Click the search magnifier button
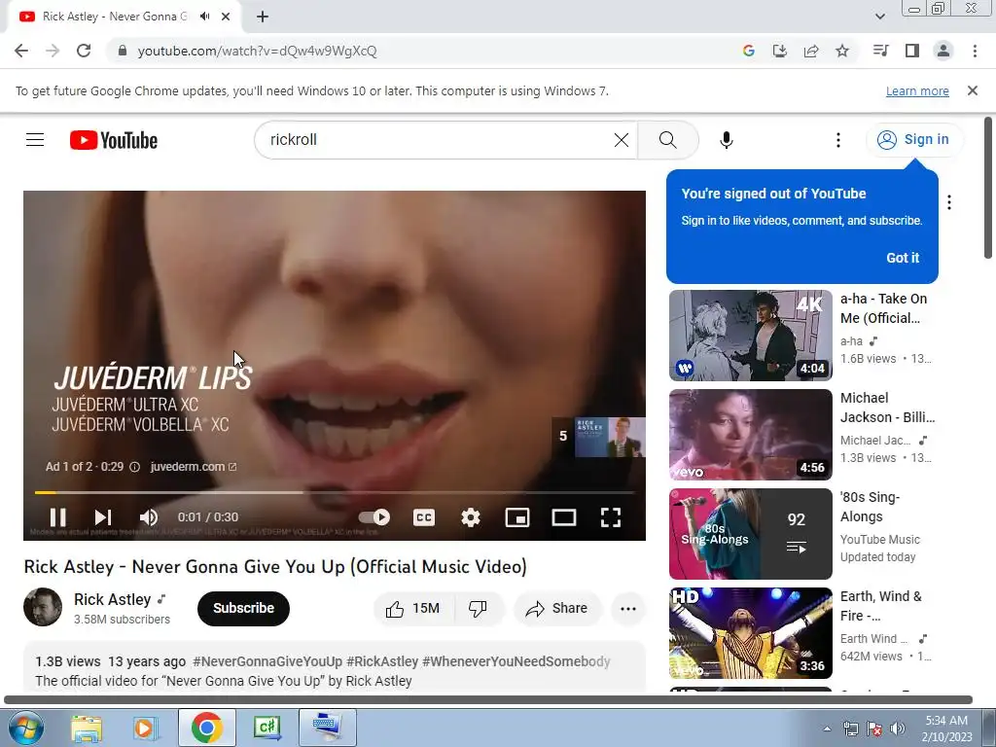The height and width of the screenshot is (747, 996). click(667, 140)
